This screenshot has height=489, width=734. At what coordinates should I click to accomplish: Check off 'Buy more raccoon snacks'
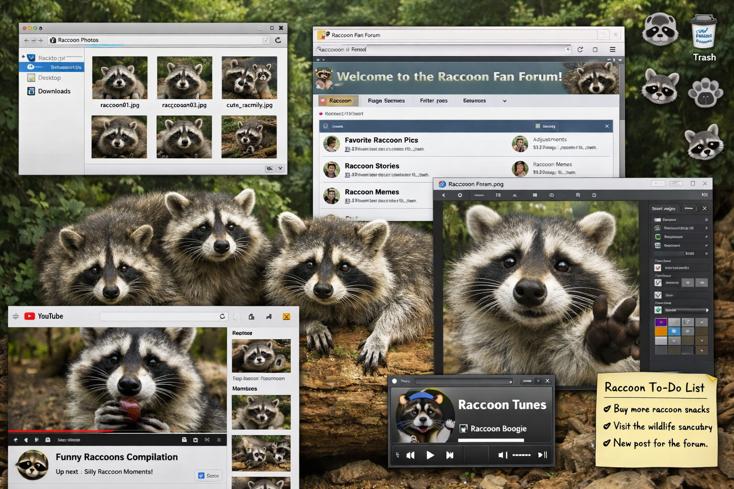607,409
